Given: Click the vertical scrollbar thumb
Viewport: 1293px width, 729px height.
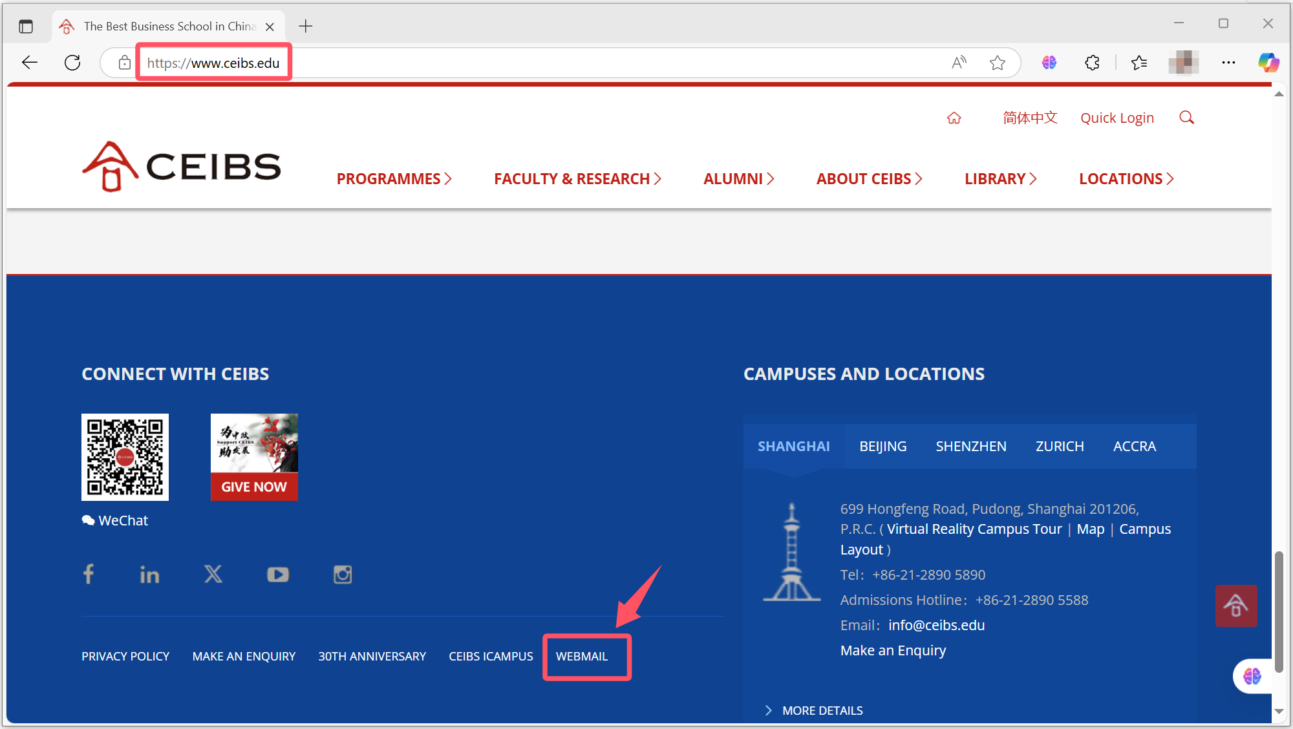Looking at the screenshot, I should click(1278, 612).
